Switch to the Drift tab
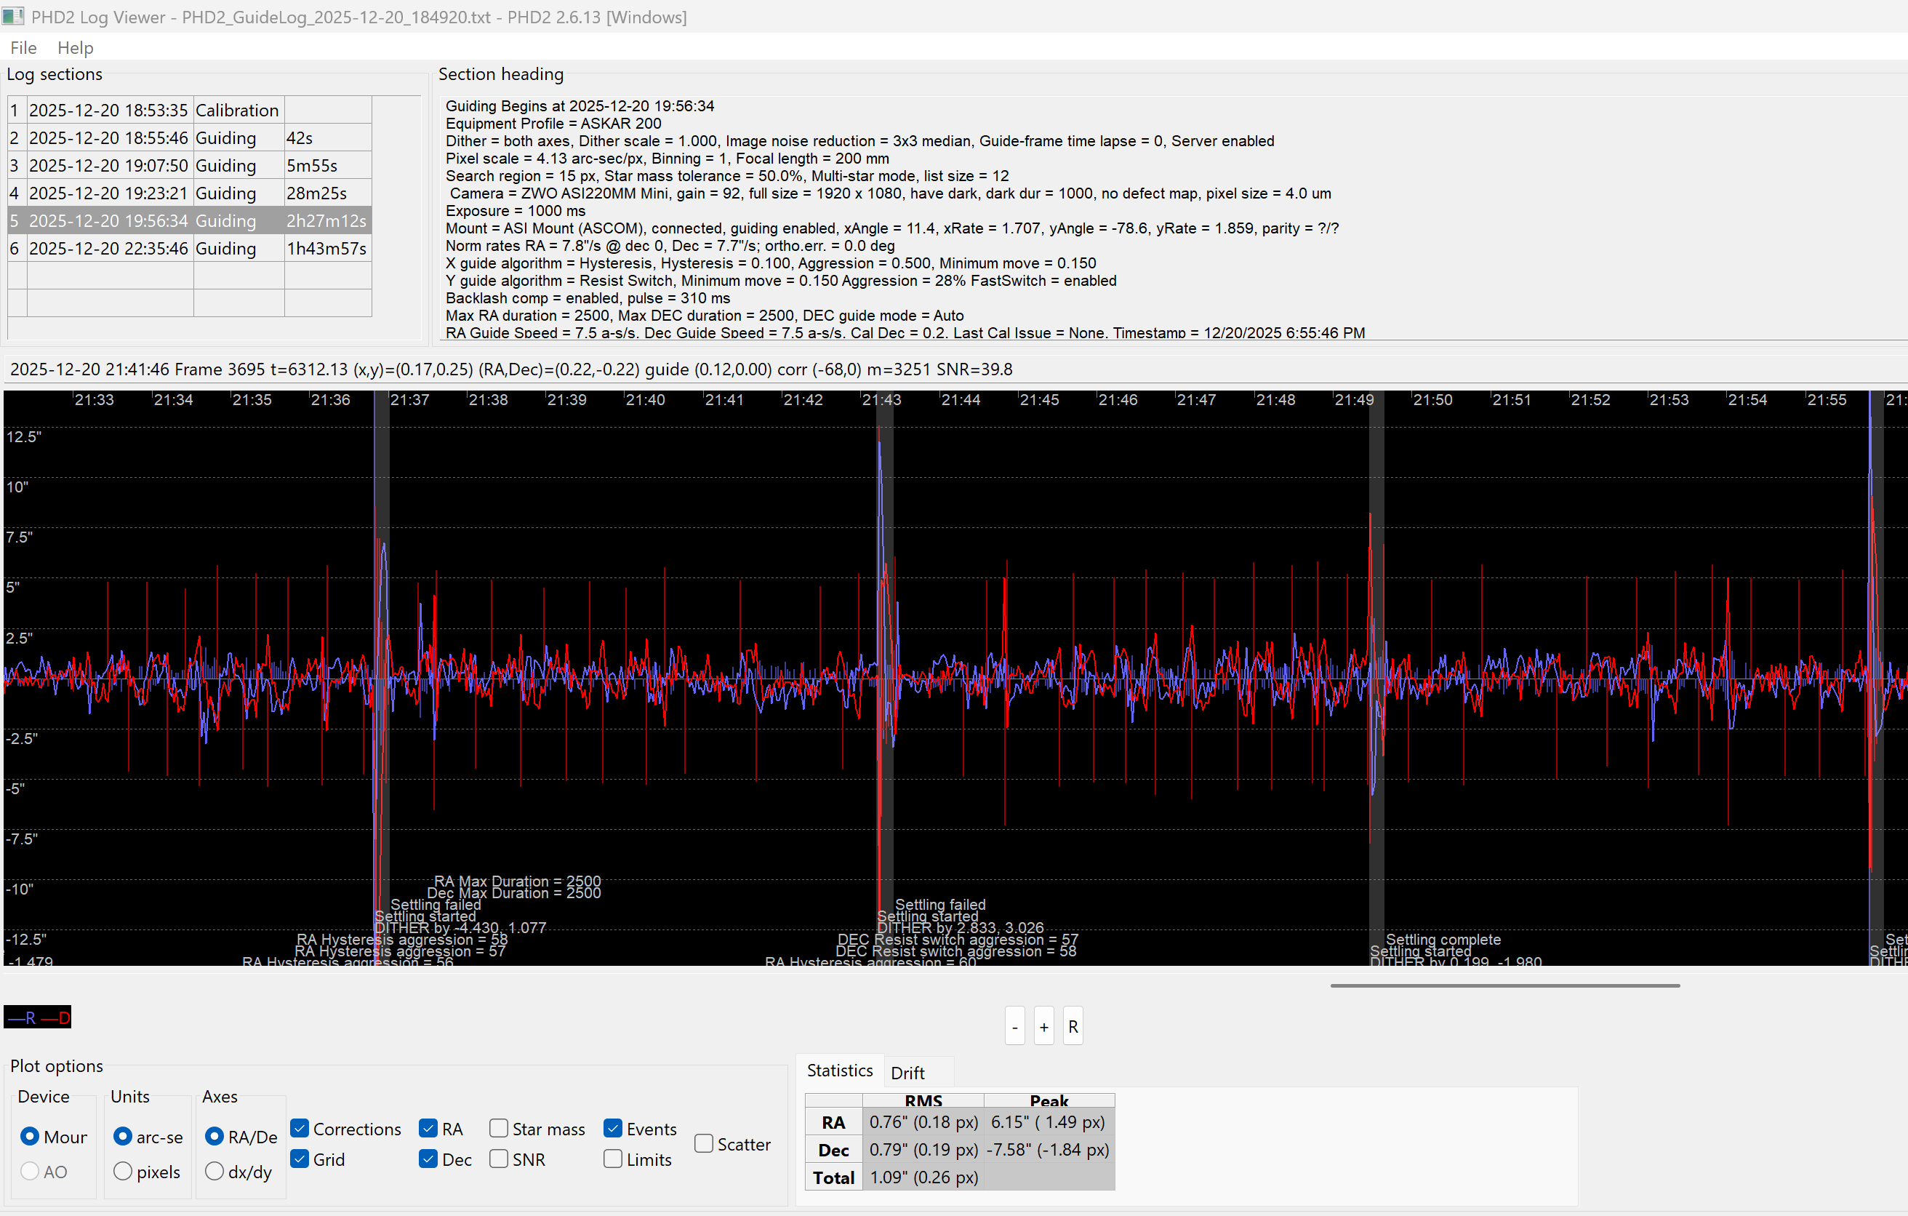This screenshot has width=1908, height=1216. pyautogui.click(x=907, y=1073)
